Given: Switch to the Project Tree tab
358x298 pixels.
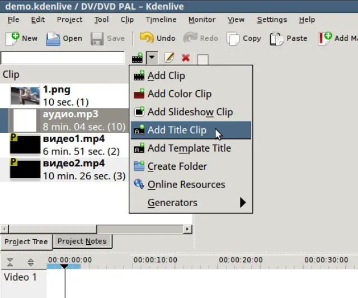Looking at the screenshot, I should [x=26, y=242].
